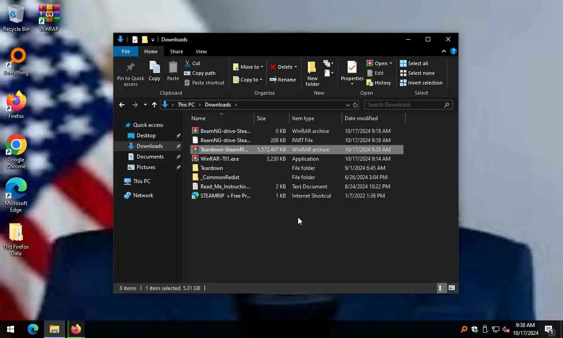Open the New item dropdown

point(329,63)
